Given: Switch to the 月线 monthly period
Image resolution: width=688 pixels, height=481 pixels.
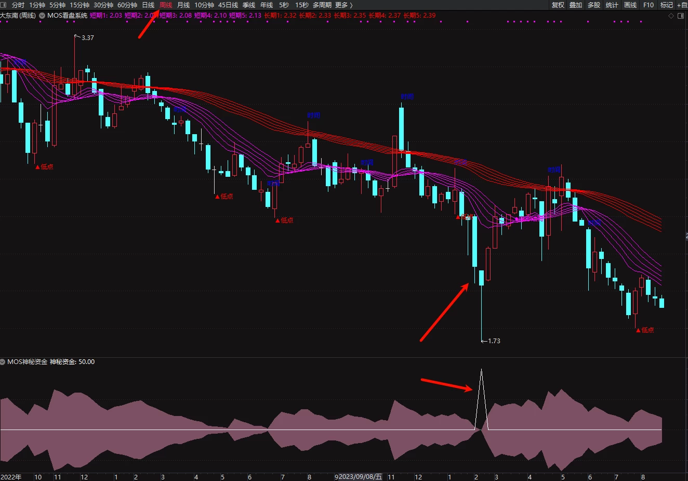Looking at the screenshot, I should click(183, 5).
